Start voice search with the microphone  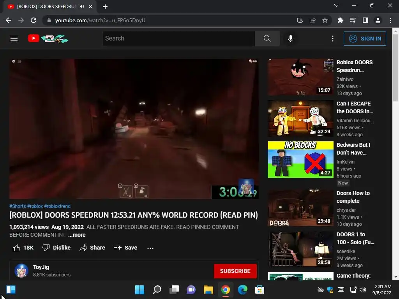click(290, 39)
